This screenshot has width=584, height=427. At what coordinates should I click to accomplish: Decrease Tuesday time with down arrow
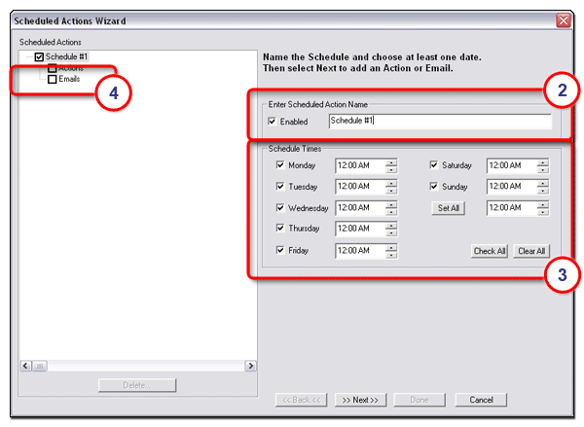tap(391, 191)
